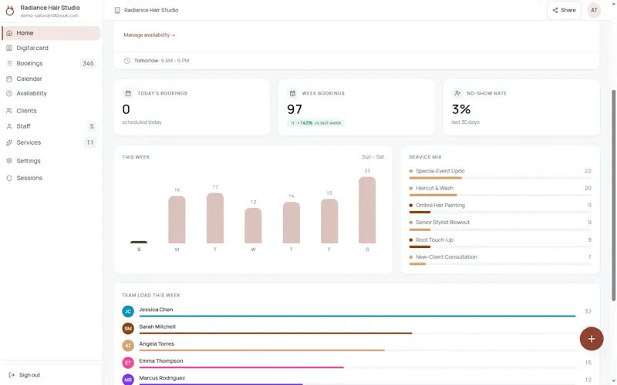This screenshot has width=617, height=385.
Task: Open the Today's Bookings card
Action: click(x=192, y=108)
